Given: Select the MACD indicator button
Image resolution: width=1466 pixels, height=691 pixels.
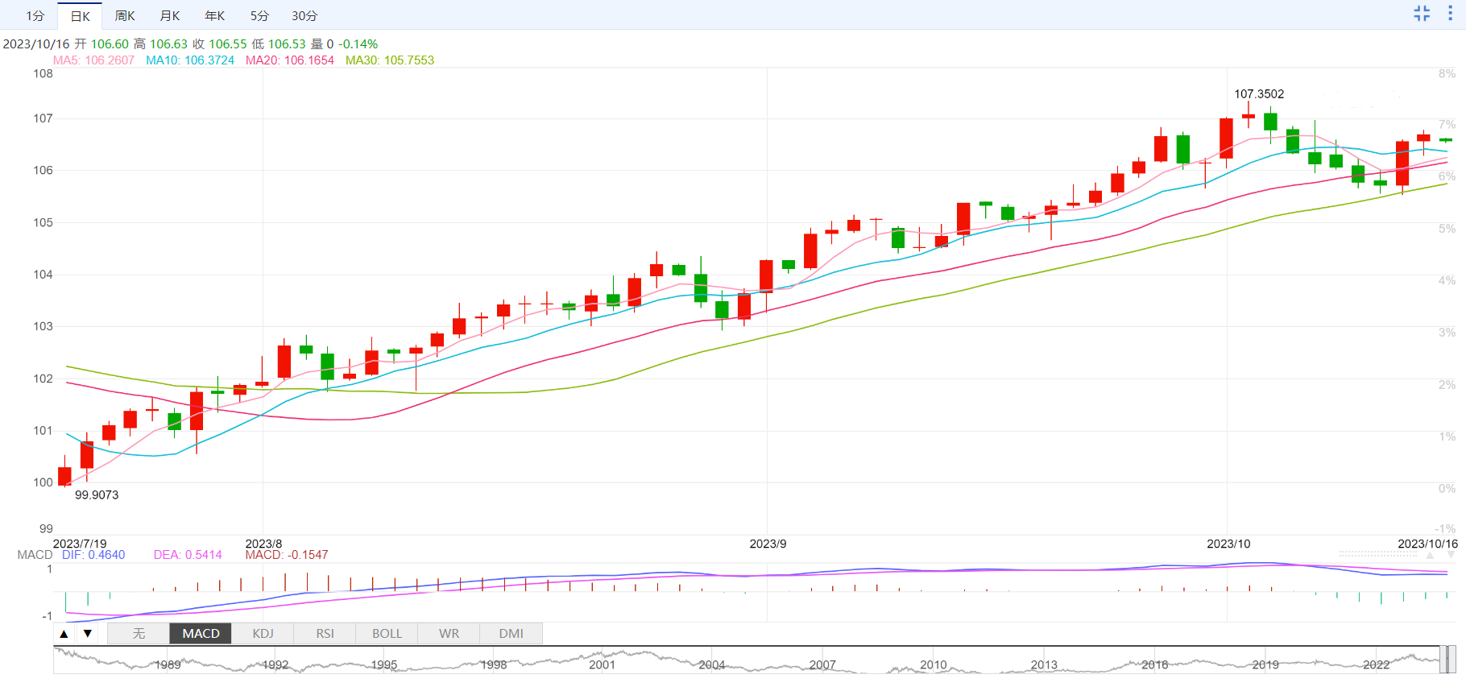Looking at the screenshot, I should [201, 634].
